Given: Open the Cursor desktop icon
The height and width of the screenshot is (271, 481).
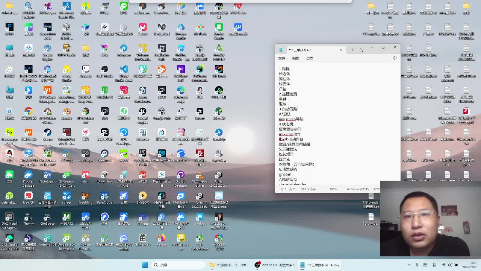Looking at the screenshot, I should tap(200, 114).
